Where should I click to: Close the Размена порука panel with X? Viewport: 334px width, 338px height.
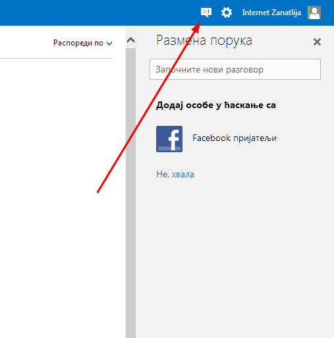(317, 42)
